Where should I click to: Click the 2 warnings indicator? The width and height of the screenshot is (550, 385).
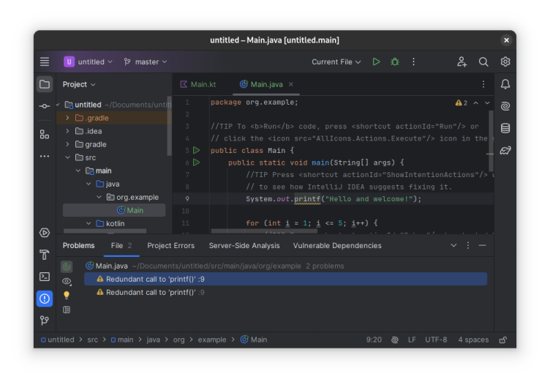click(x=461, y=102)
